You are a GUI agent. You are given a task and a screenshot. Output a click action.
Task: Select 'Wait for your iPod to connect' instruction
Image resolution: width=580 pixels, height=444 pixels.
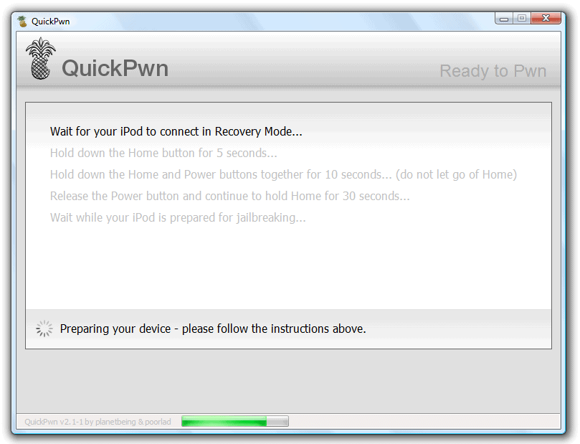point(176,132)
